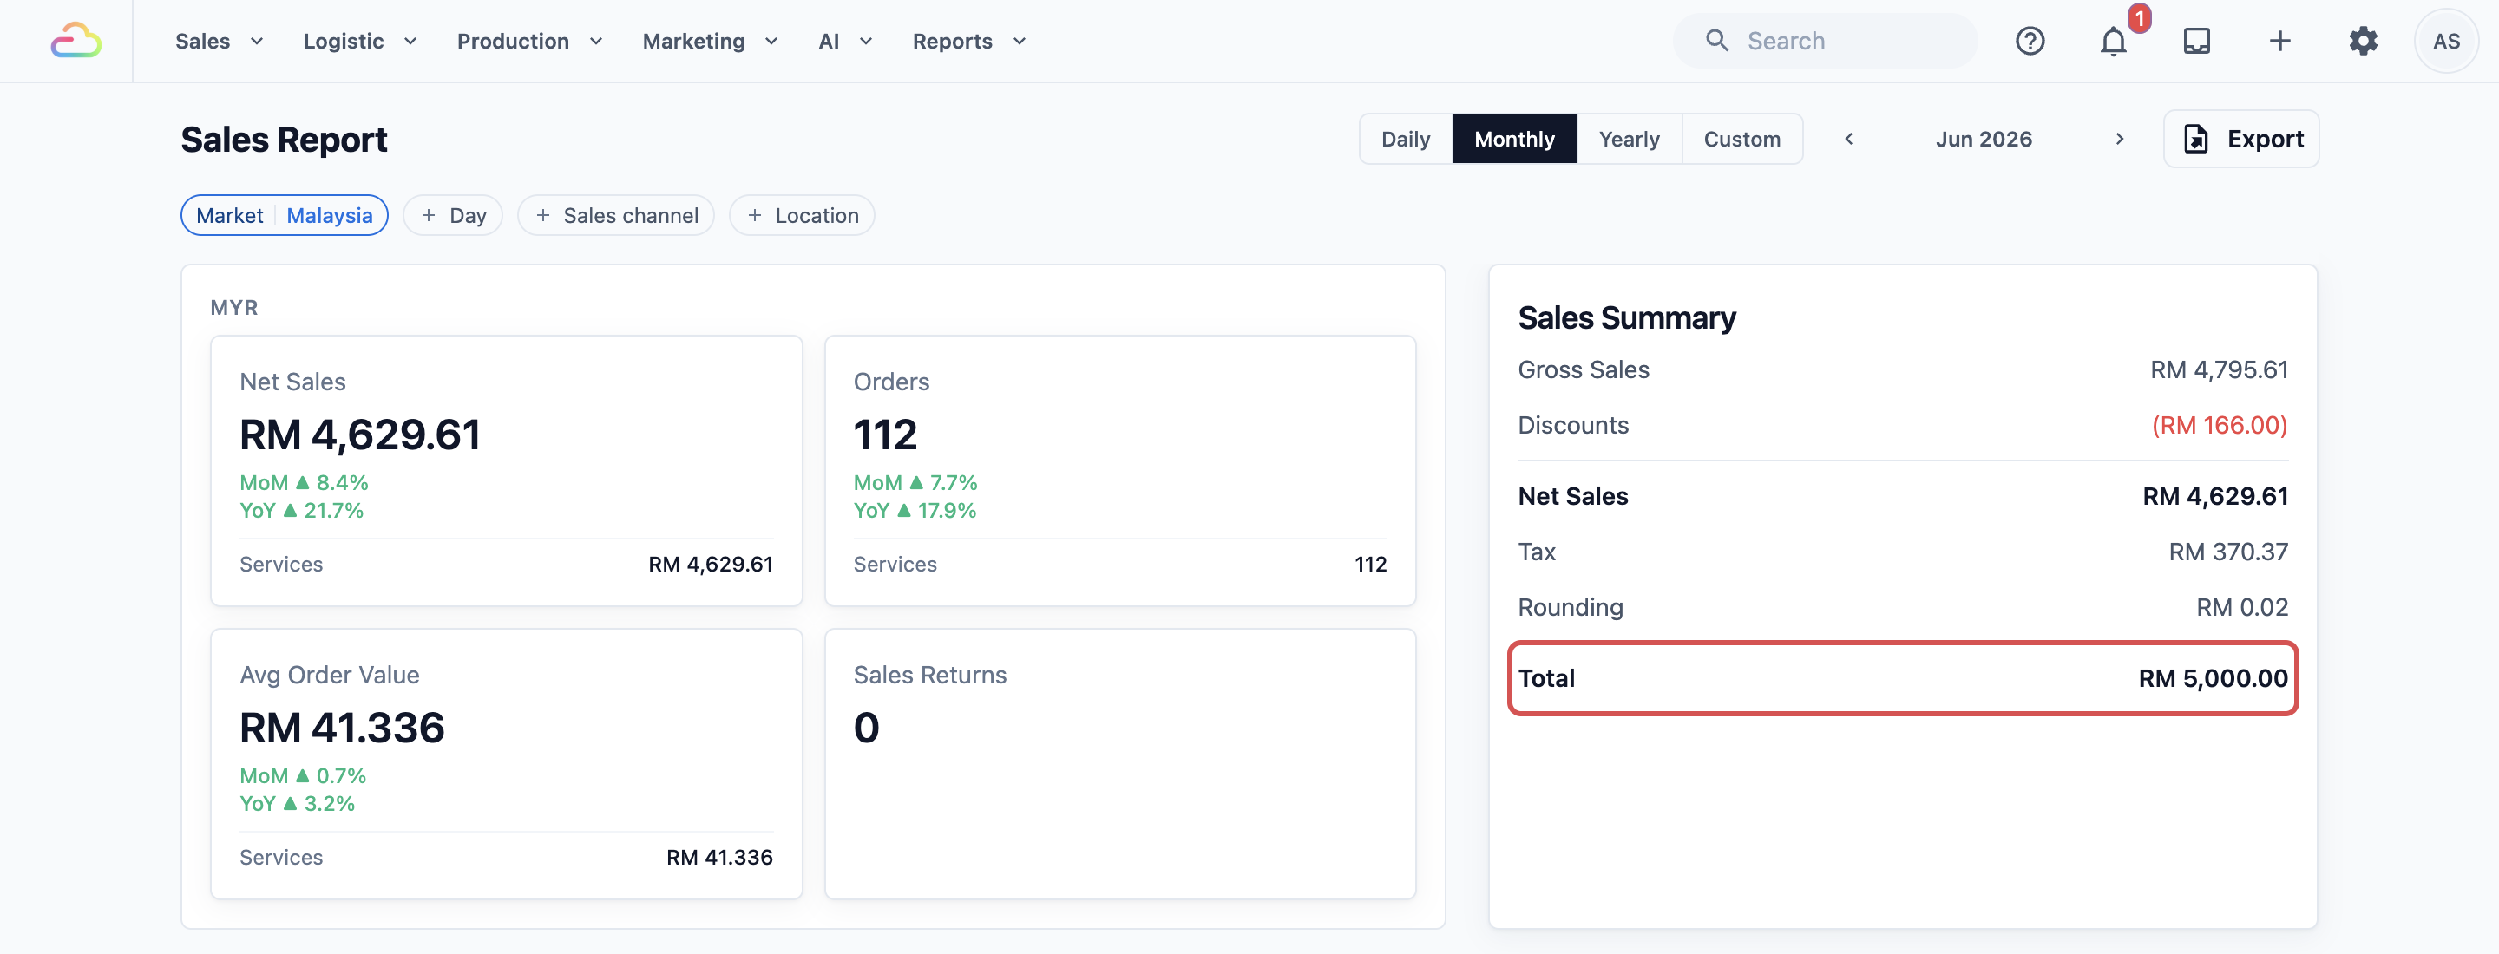The image size is (2499, 954).
Task: Open the help question mark icon
Action: click(x=2030, y=41)
